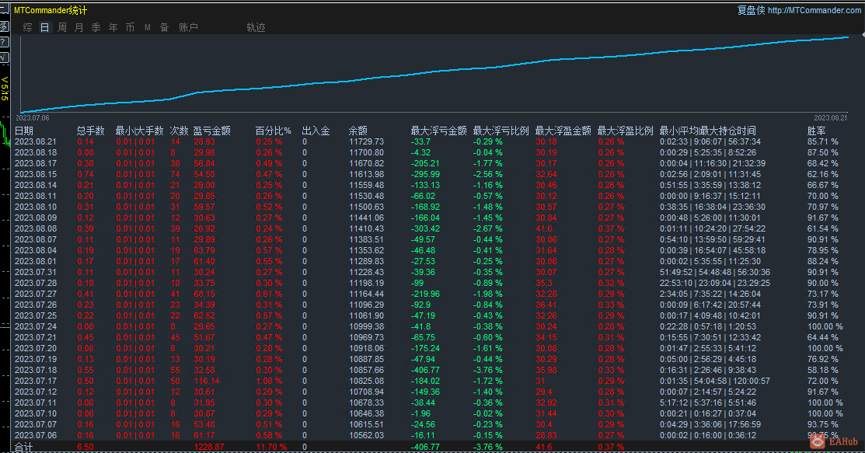Open the 币 currency tab
This screenshot has width=865, height=453.
coord(130,27)
